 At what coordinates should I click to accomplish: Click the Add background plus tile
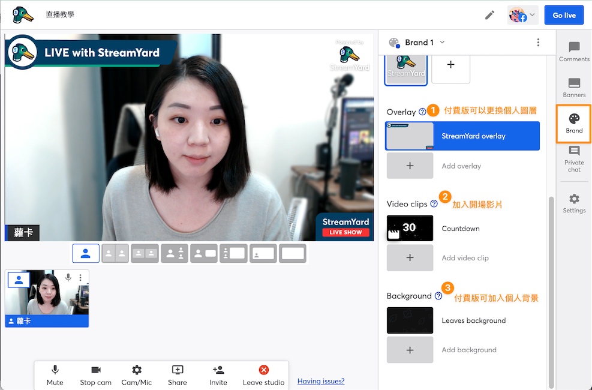click(x=410, y=350)
